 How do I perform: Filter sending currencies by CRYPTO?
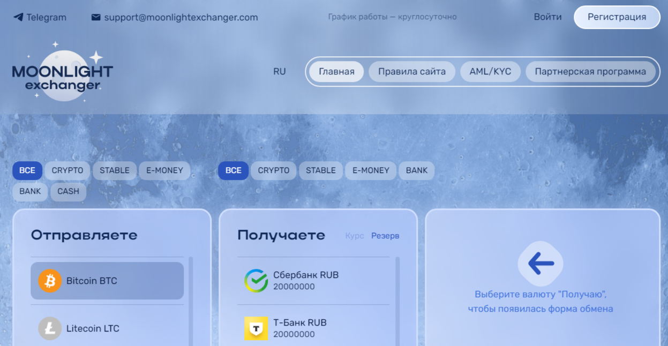(x=66, y=170)
